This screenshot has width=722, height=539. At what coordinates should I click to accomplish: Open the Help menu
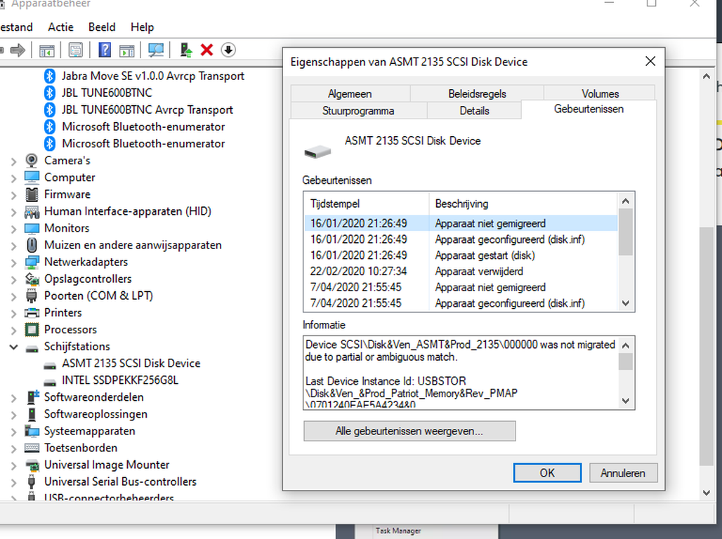(x=142, y=27)
